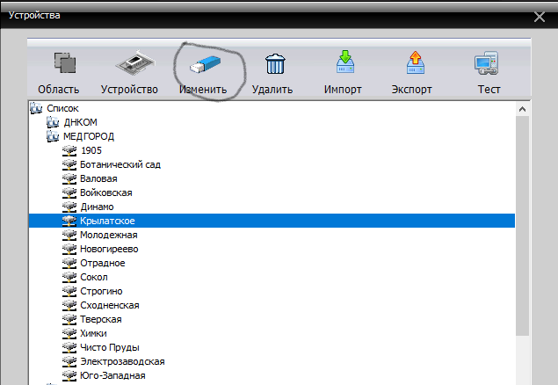Select the Химки device entry
Image resolution: width=558 pixels, height=385 pixels.
pyautogui.click(x=93, y=333)
